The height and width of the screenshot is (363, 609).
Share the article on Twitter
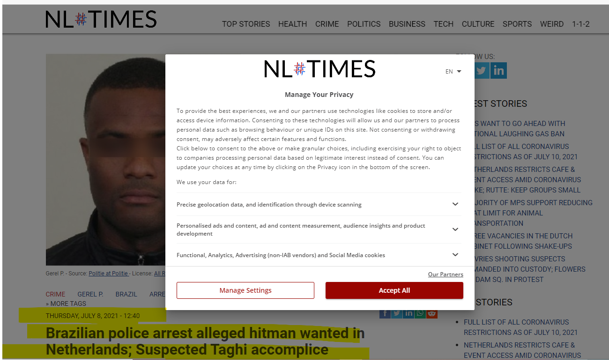click(397, 313)
